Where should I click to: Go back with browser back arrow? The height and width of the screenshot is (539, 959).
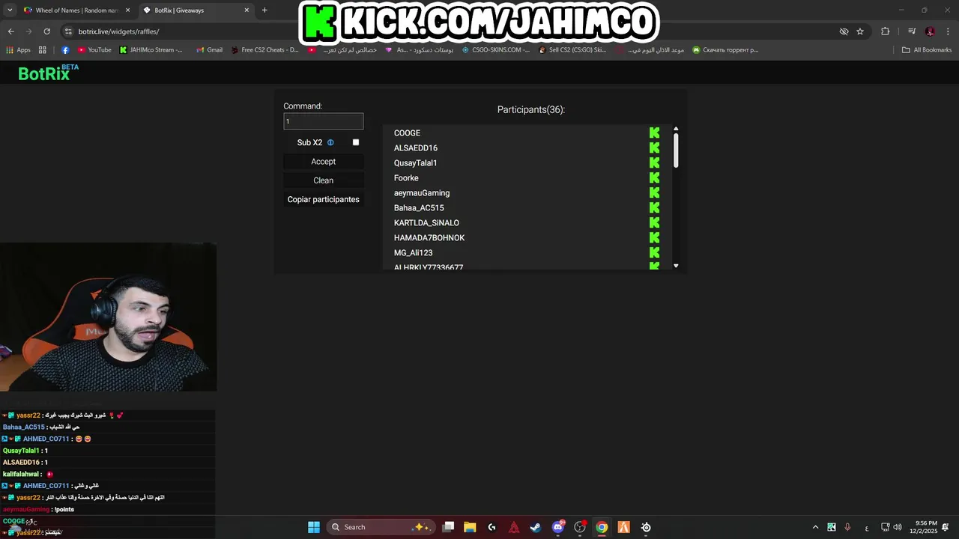coord(10,31)
